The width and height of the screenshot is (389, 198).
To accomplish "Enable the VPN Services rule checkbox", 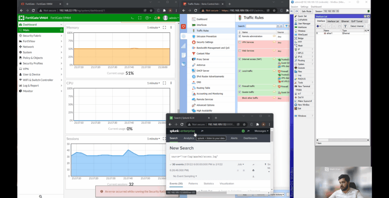I will click(240, 42).
